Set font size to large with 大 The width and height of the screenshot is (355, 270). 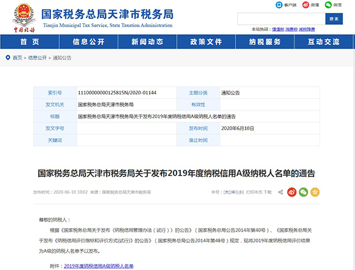coord(226,192)
